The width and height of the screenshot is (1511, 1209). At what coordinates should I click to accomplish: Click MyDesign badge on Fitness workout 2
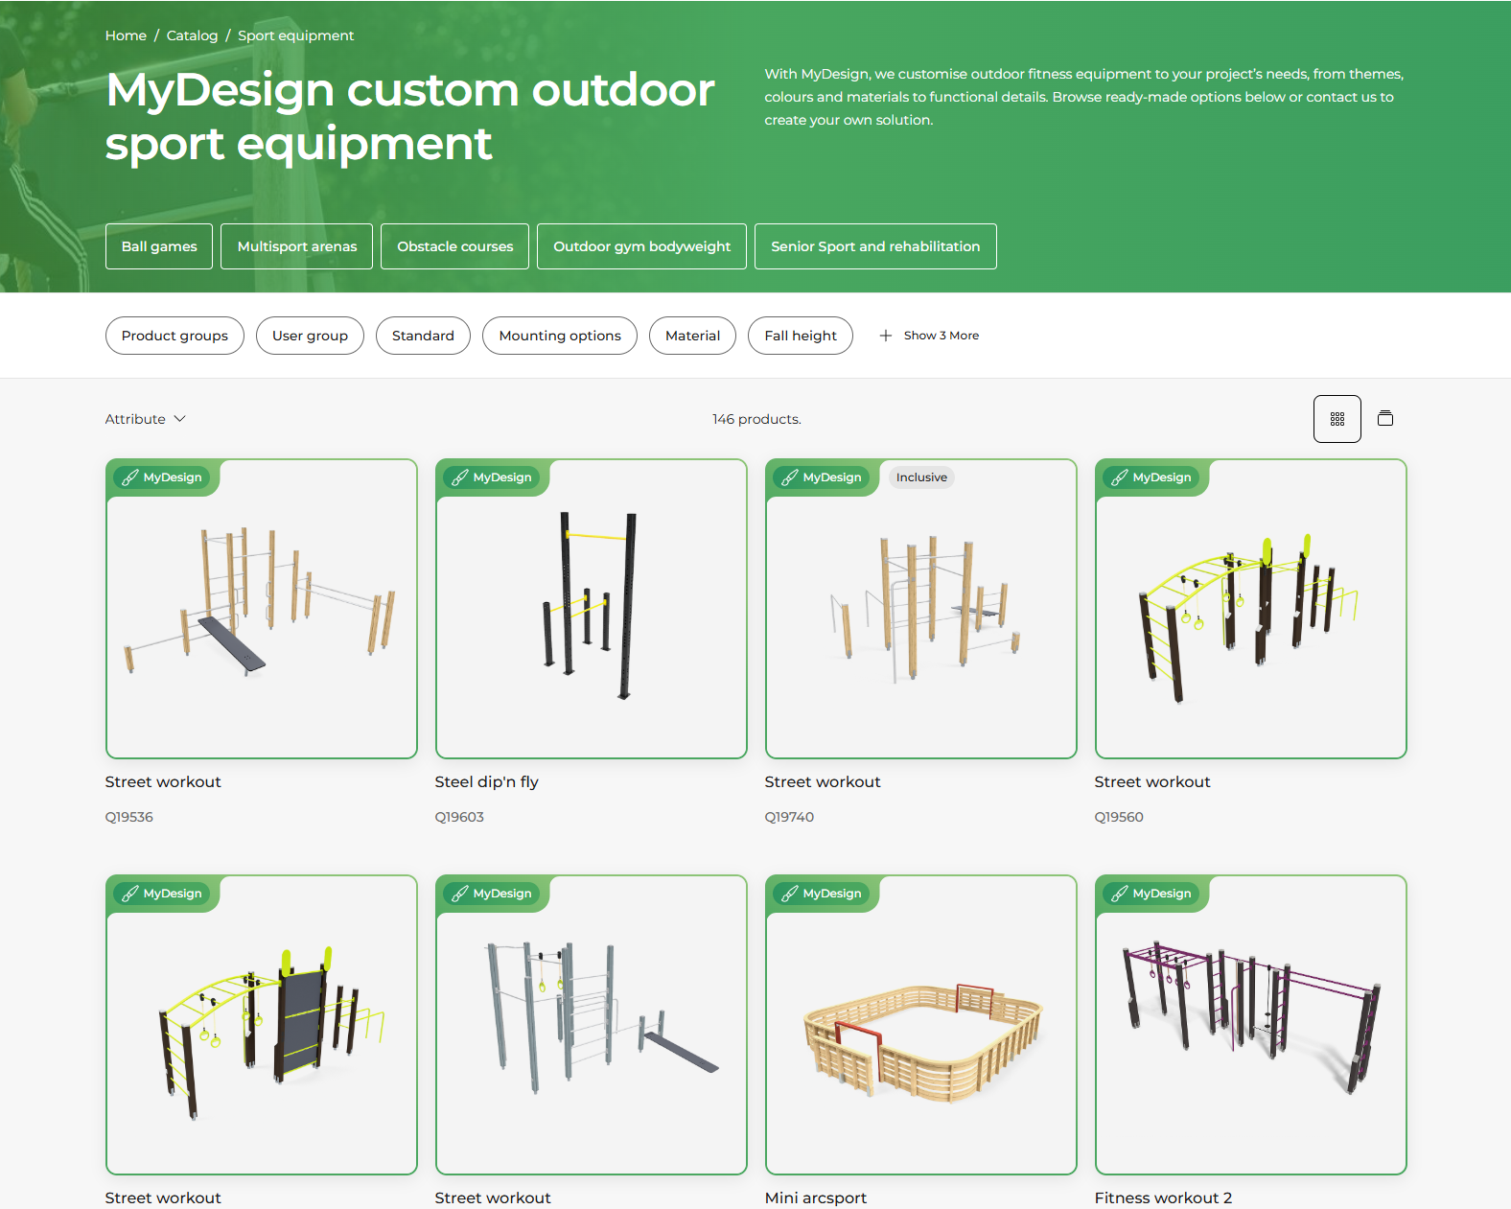click(1151, 894)
